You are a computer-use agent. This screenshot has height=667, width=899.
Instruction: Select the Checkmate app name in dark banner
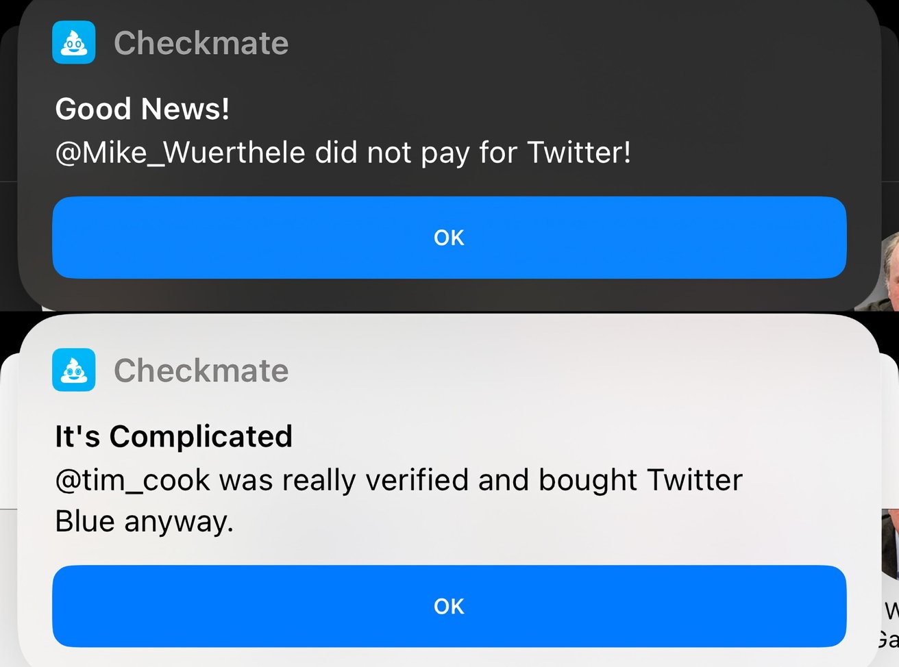(201, 43)
